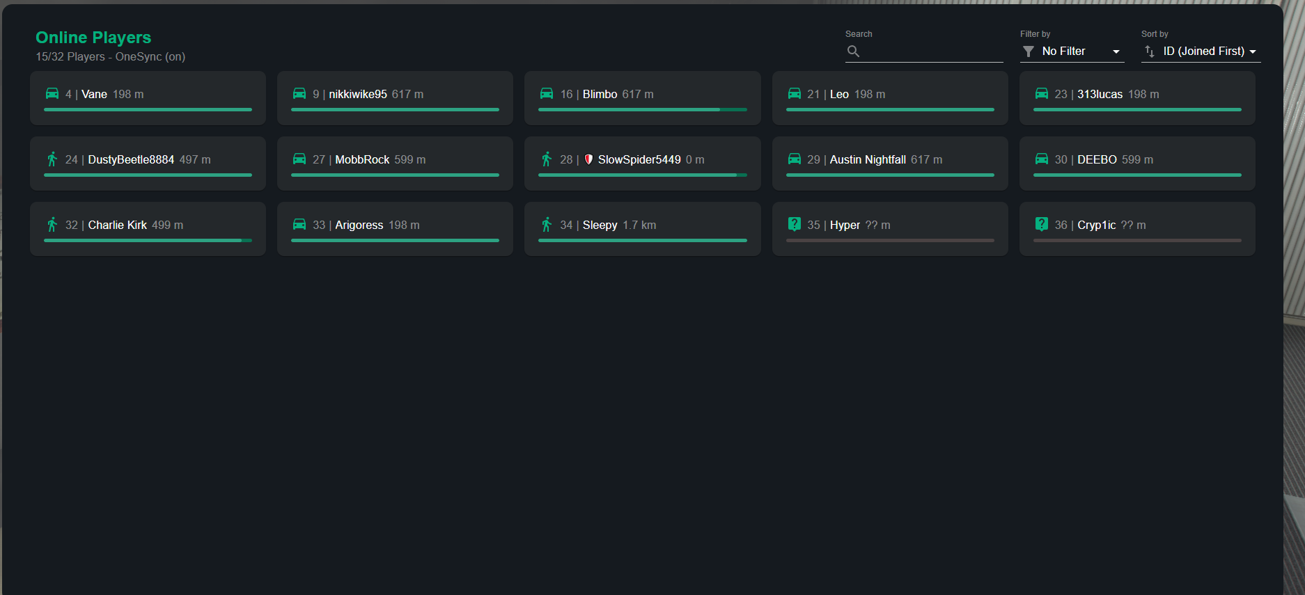This screenshot has height=595, width=1305.
Task: Select the player name 313lucas
Action: [x=1100, y=94]
